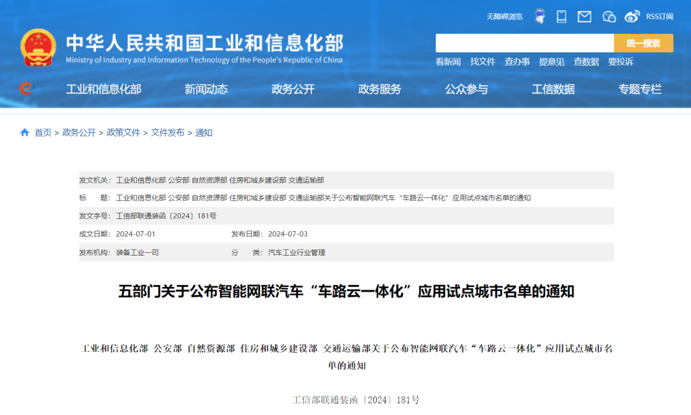Click the 统一搜索 search button

(x=644, y=43)
